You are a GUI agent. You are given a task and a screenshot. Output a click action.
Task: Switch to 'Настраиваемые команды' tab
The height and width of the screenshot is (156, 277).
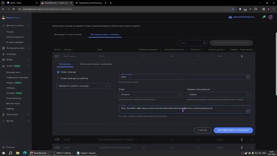coord(105,35)
